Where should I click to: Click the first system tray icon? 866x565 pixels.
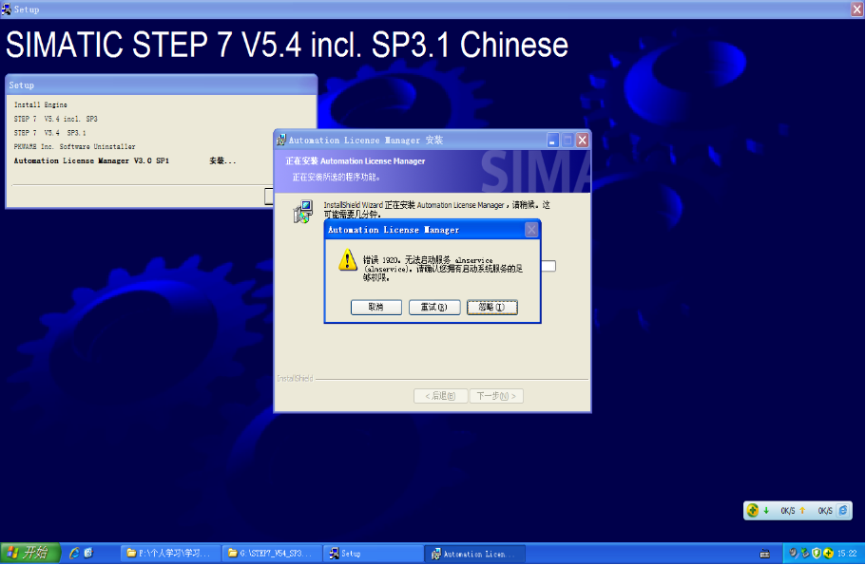793,553
